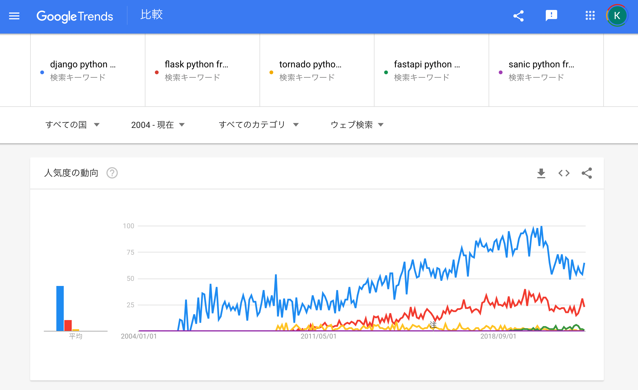Open the すべての国 region dropdown
638x390 pixels.
[73, 125]
